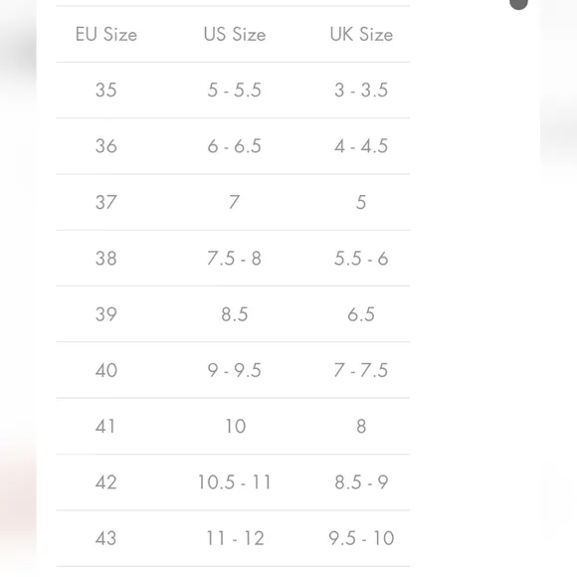The image size is (577, 577).
Task: Click US size 10 cell
Action: click(235, 426)
